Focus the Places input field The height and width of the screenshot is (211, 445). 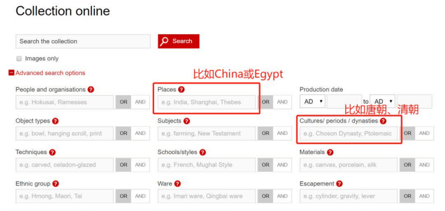pos(207,102)
